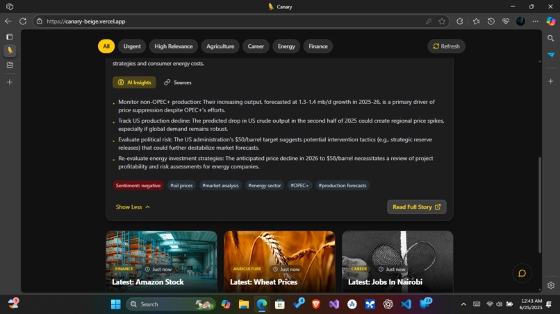The height and width of the screenshot is (314, 560).
Task: Open password key icon in address bar
Action: [429, 21]
